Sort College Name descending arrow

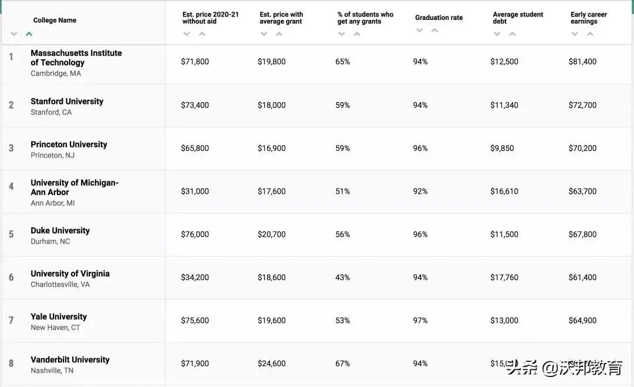(14, 34)
